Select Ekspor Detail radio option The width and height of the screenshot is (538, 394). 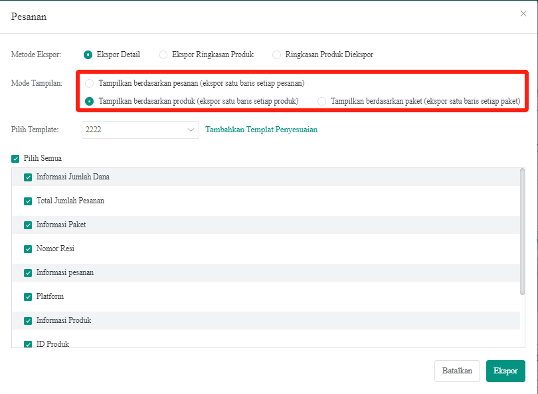click(88, 54)
